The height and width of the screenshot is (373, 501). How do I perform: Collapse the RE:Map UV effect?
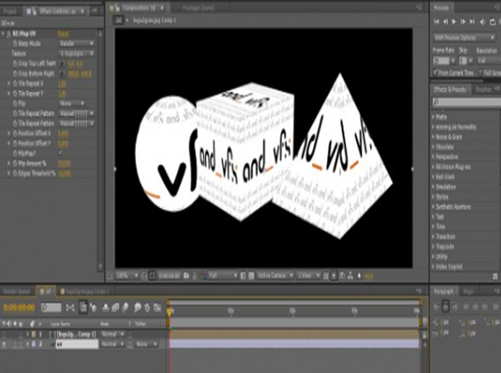tap(4, 34)
